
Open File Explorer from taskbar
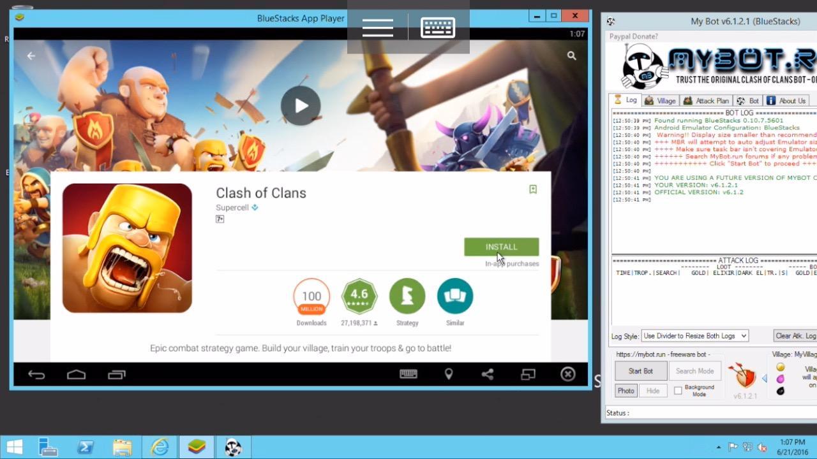click(x=122, y=448)
